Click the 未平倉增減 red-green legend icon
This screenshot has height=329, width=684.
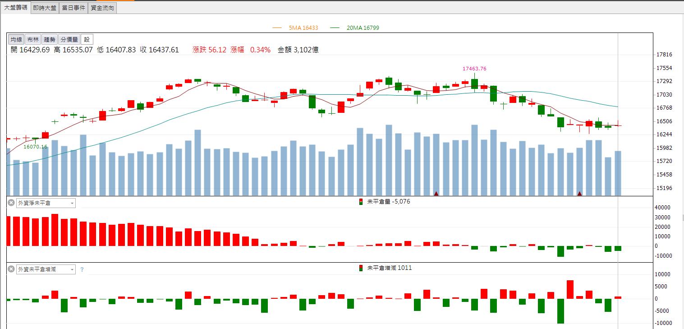pos(361,268)
